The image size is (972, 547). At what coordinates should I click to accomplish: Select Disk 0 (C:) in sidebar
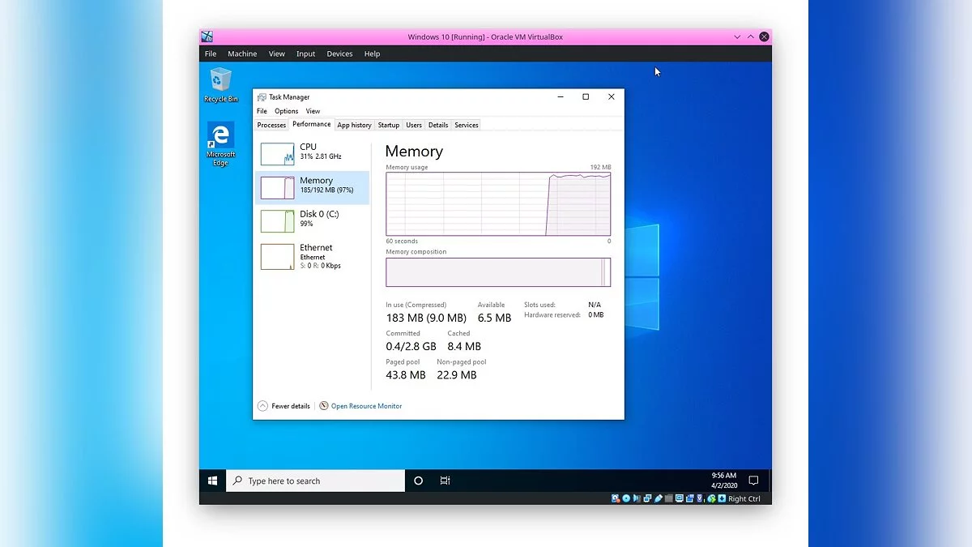pos(313,220)
